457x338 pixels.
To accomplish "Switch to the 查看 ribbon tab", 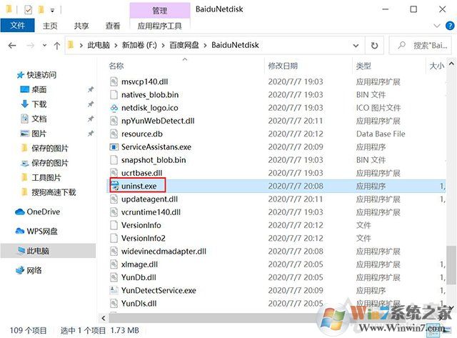I will tap(113, 26).
